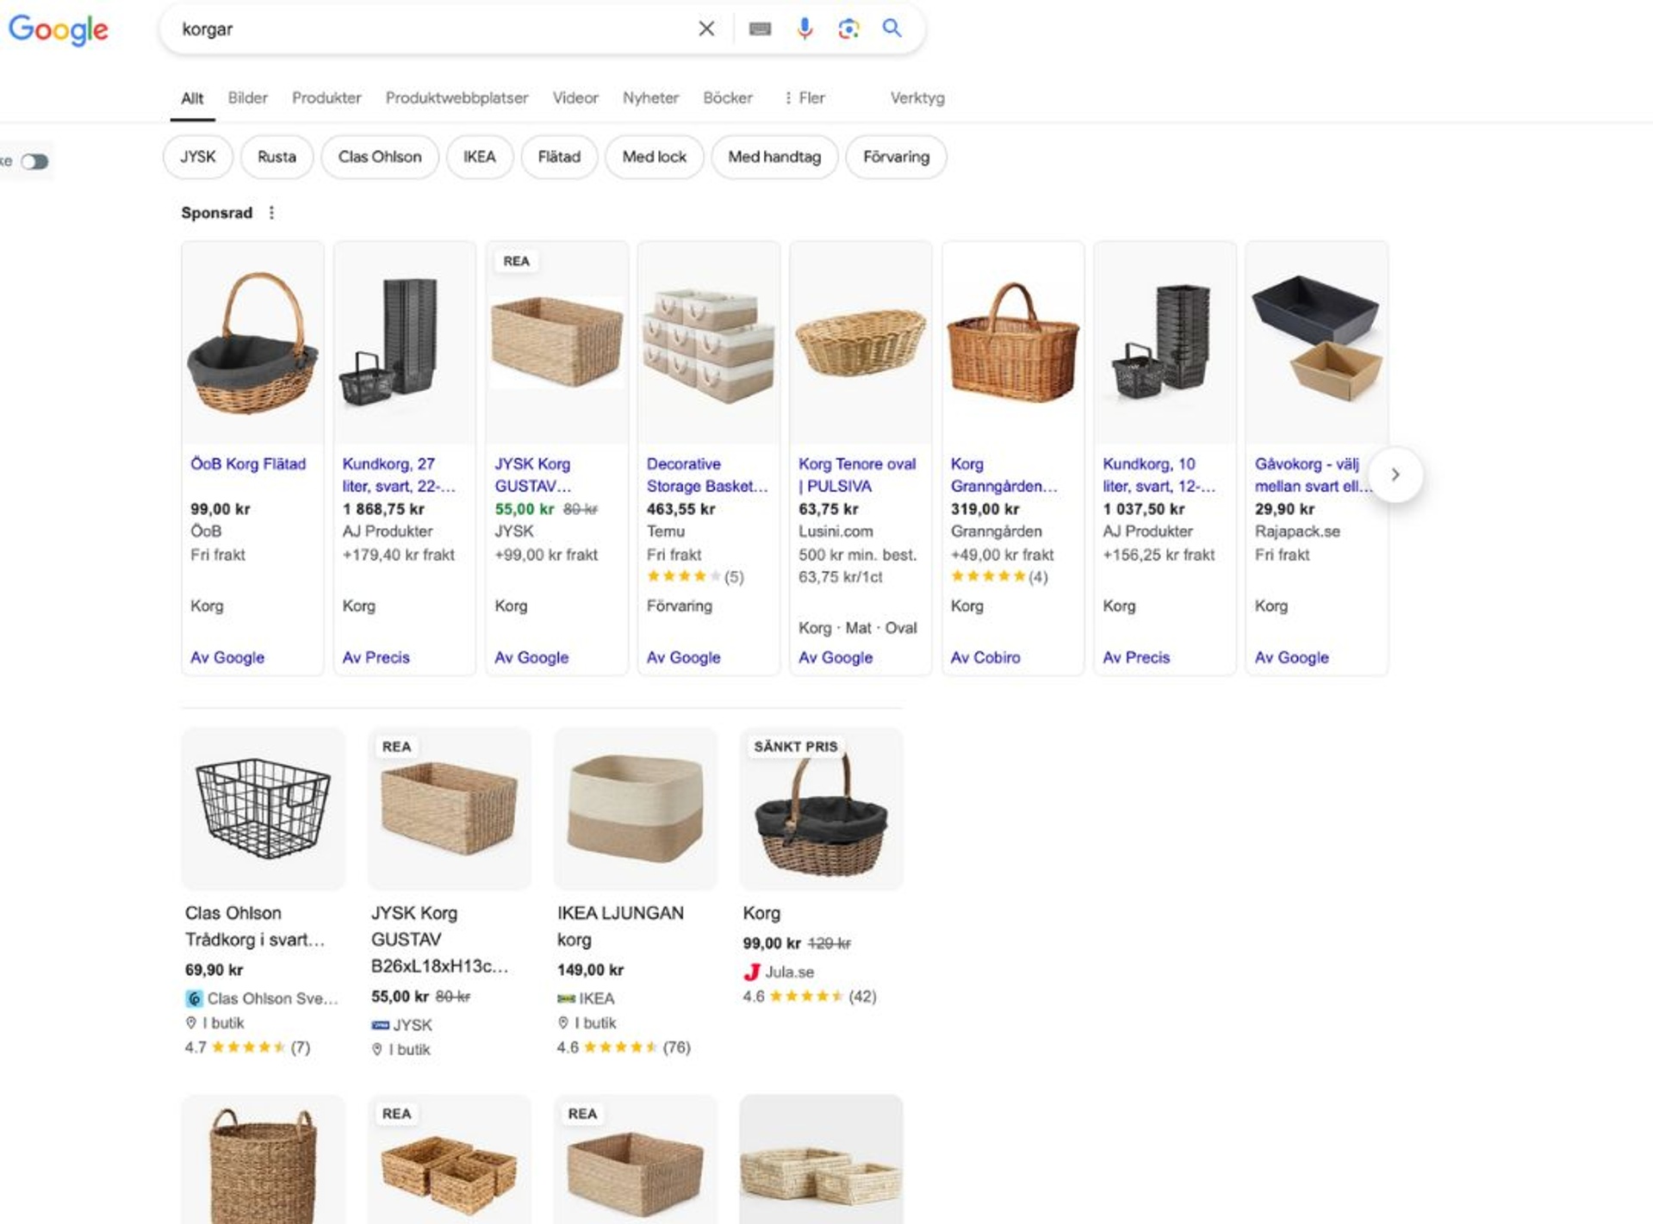Screen dimensions: 1653x1224
Task: Open the IKEA LJUNGAN korg listing
Action: coord(620,926)
